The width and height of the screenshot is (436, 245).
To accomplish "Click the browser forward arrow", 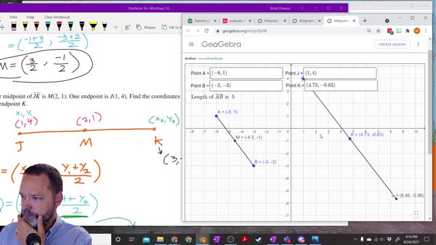I will pos(198,31).
